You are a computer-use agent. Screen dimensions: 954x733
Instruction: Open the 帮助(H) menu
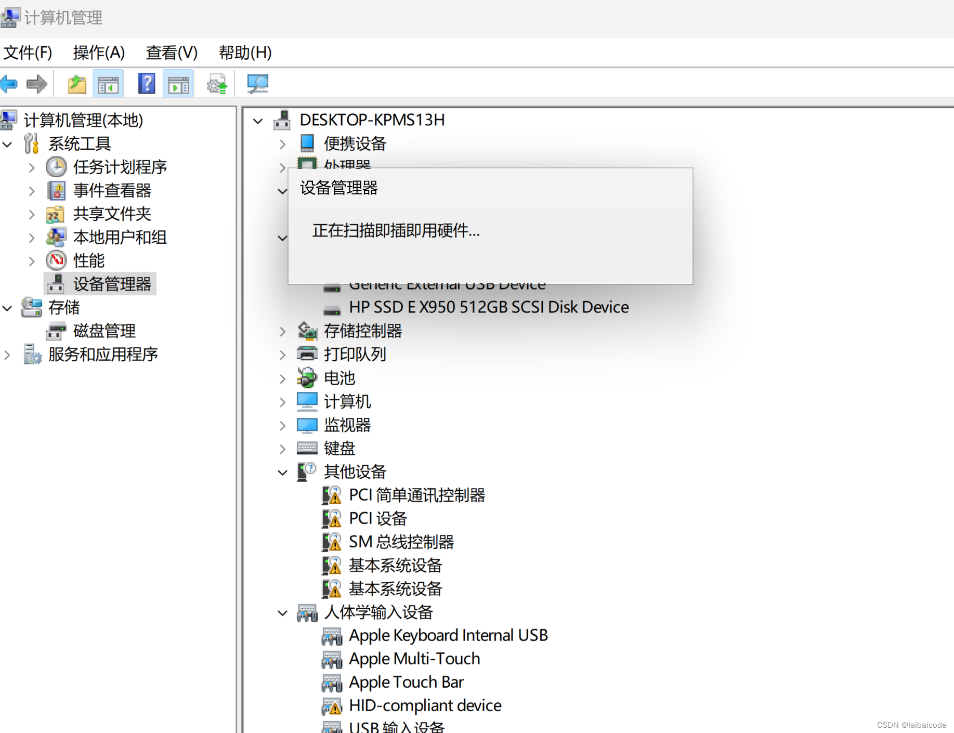[x=245, y=53]
